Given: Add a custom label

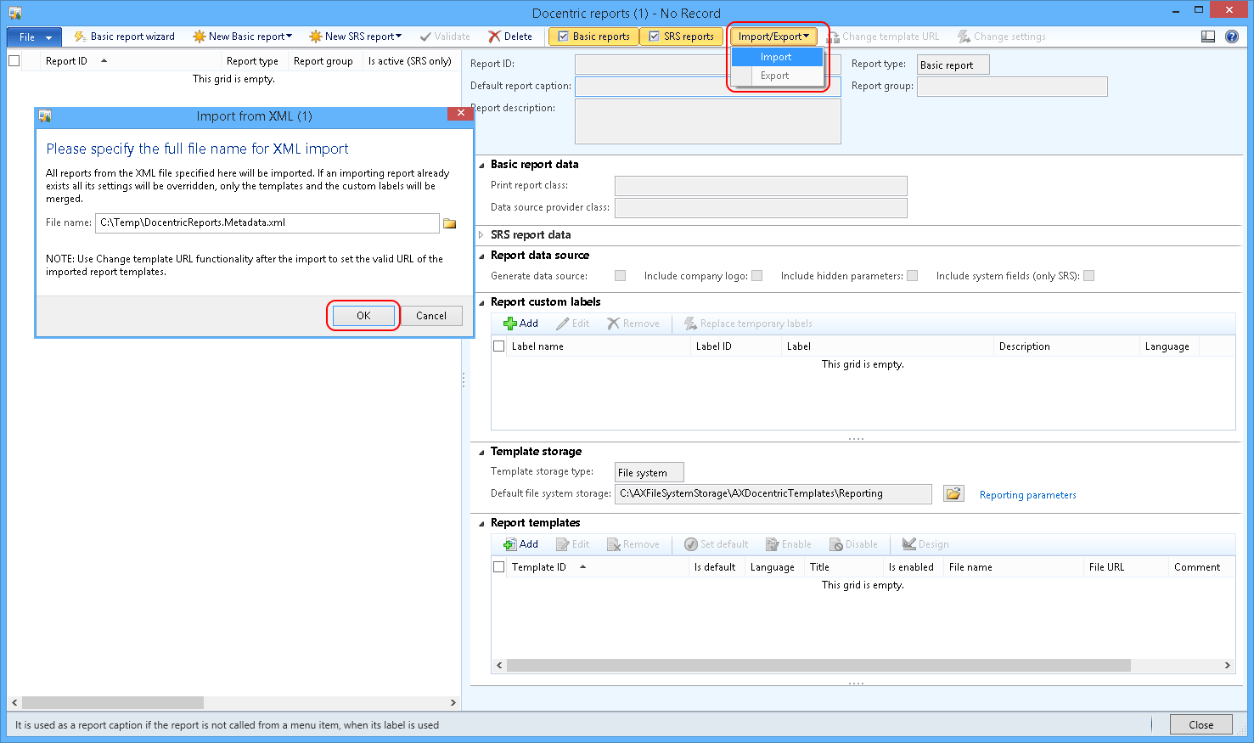Looking at the screenshot, I should [x=520, y=324].
